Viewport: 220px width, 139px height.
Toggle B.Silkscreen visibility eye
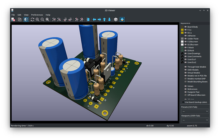pos(186,45)
